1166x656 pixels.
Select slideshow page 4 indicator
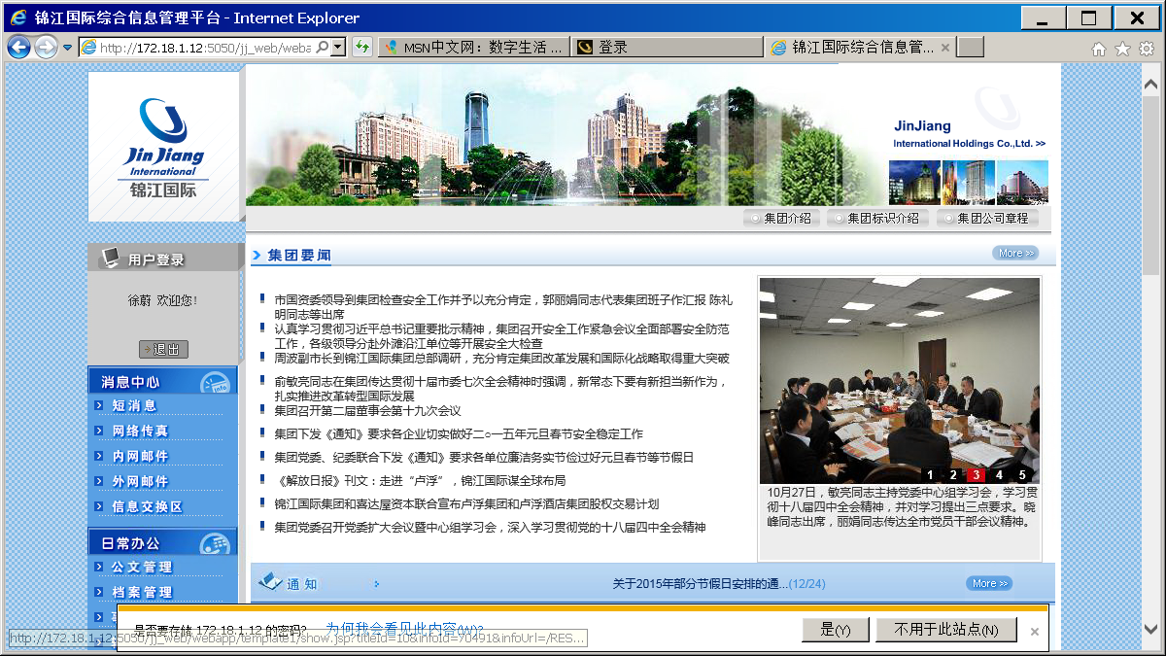(998, 475)
